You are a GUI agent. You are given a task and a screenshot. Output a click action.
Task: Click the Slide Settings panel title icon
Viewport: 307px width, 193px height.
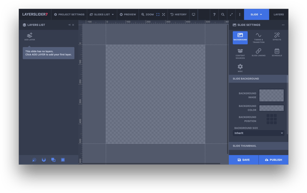234,25
